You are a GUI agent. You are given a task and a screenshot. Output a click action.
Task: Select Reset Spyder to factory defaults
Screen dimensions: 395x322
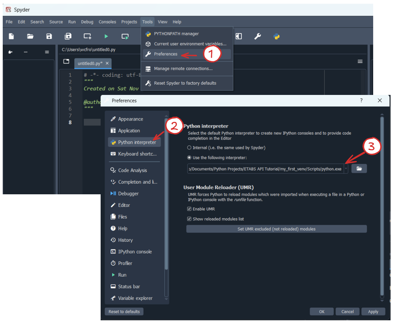coord(185,83)
